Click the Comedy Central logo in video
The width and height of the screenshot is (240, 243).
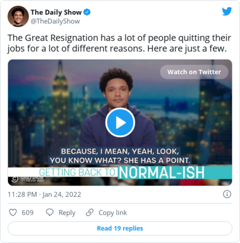(x=14, y=179)
